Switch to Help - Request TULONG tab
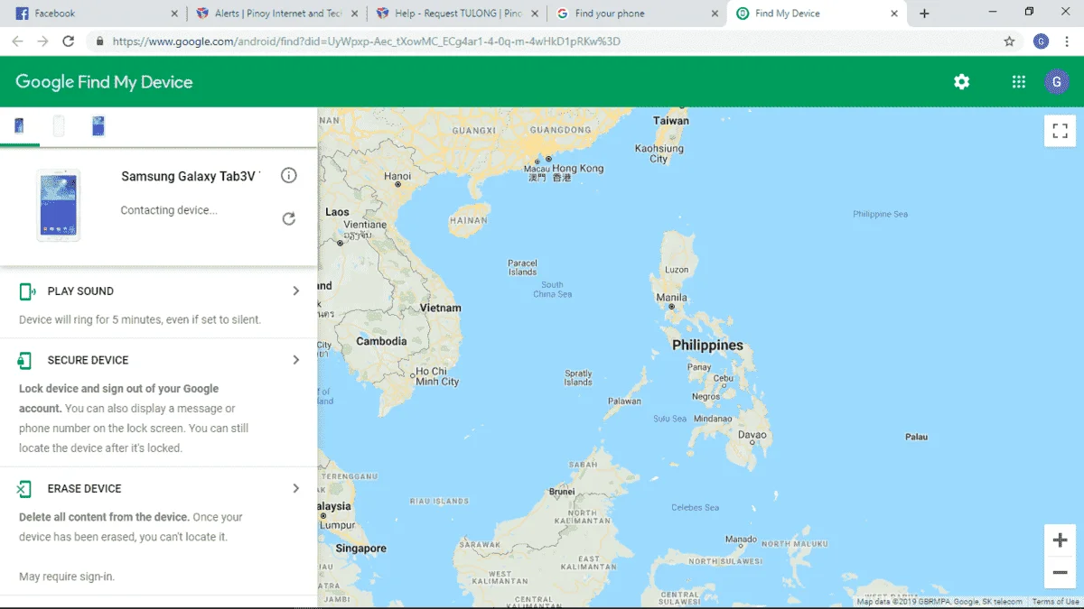This screenshot has height=609, width=1084. point(458,14)
